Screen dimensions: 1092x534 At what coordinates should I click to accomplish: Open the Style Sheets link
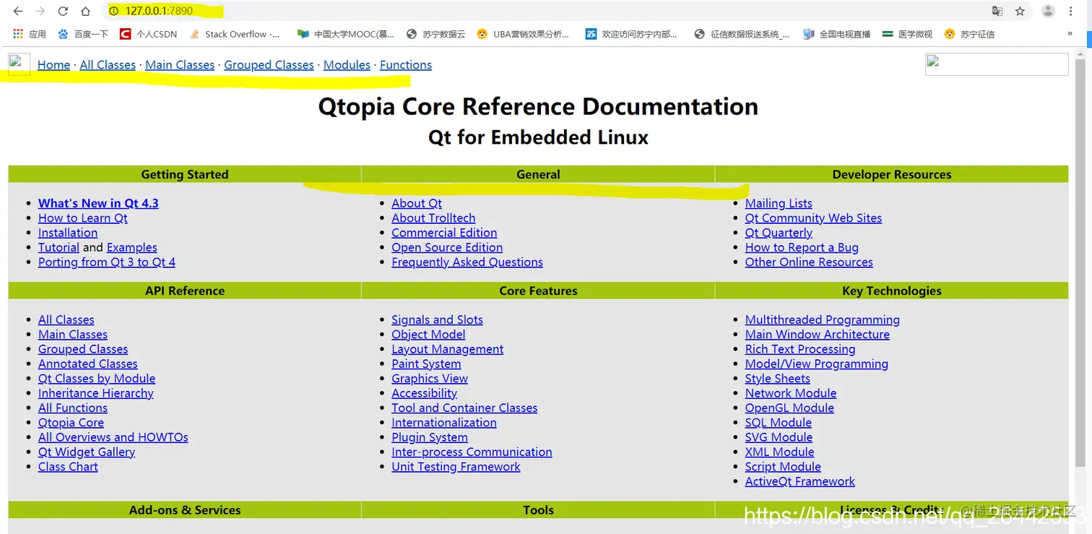778,379
